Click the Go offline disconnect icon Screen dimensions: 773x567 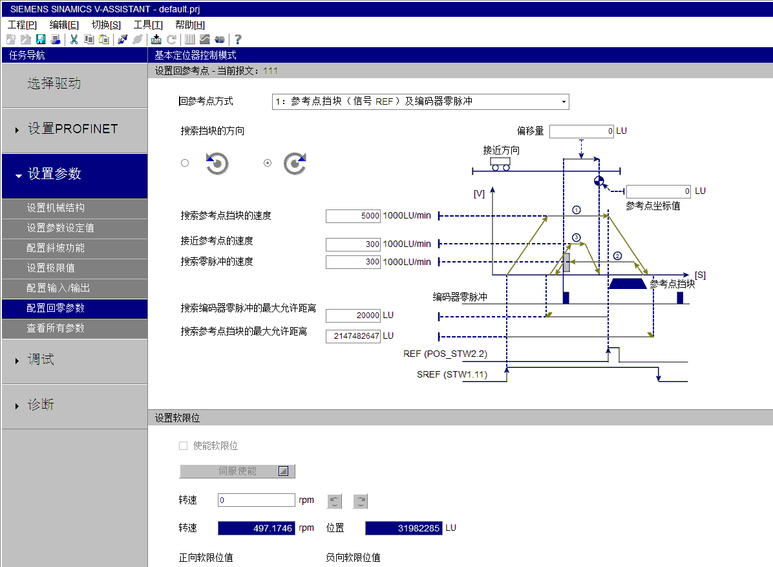(x=138, y=39)
